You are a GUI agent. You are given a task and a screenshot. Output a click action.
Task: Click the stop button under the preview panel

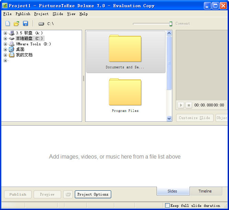[x=189, y=105]
